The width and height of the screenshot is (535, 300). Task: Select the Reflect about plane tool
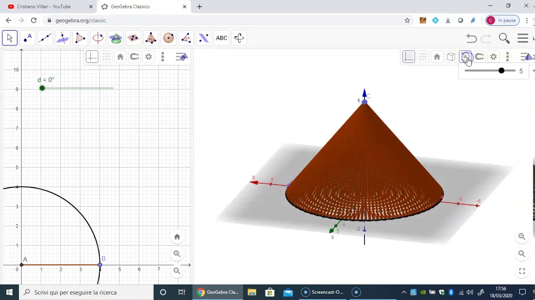click(204, 38)
